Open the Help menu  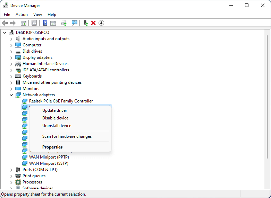52,15
